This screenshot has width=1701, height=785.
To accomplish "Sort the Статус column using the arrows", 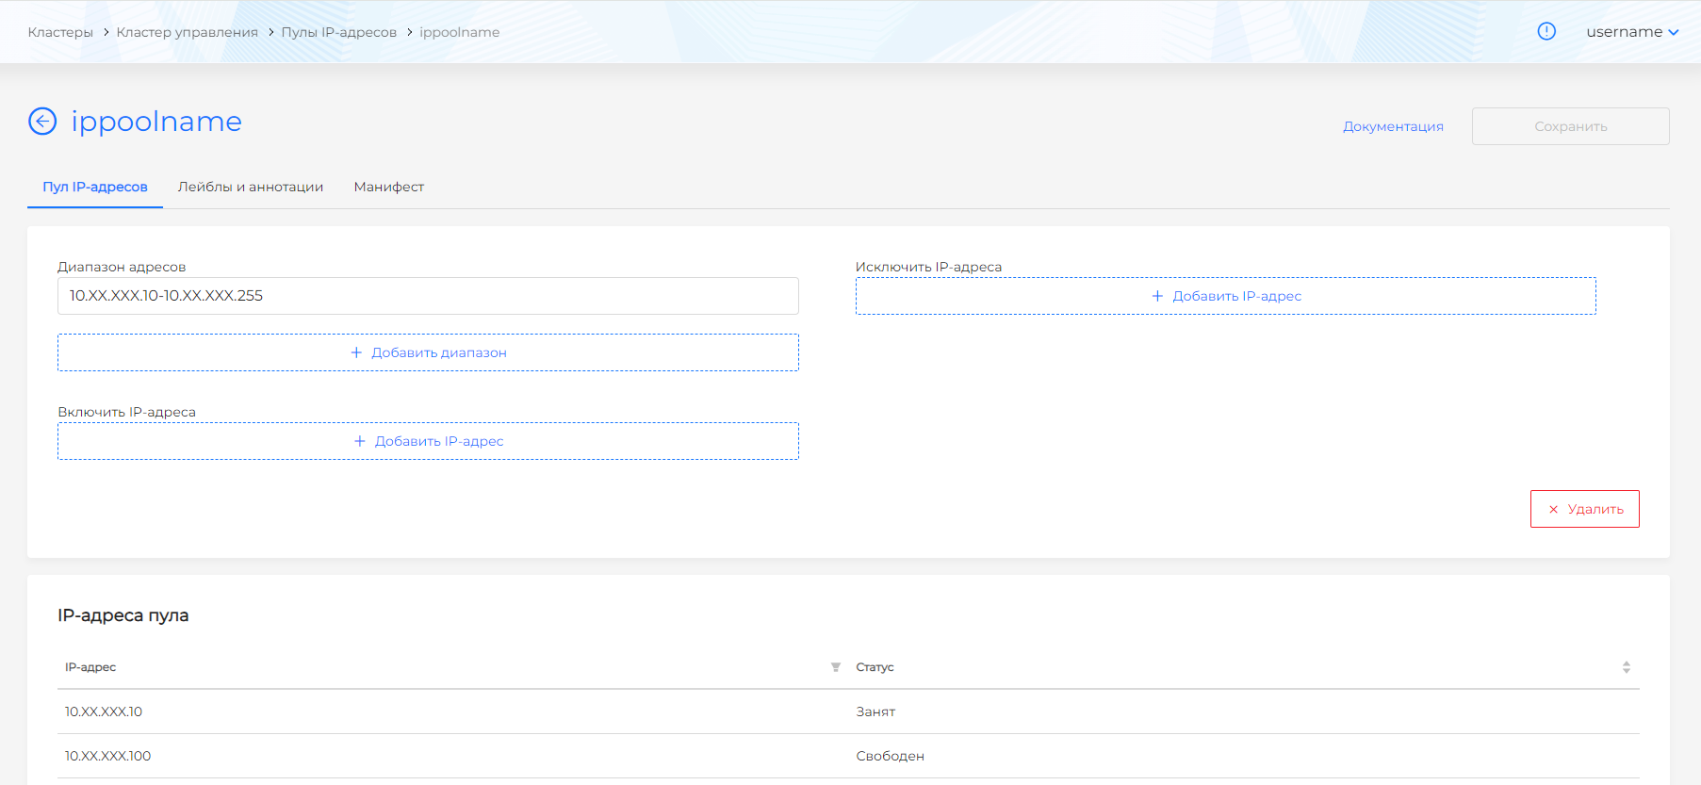I will pos(1626,667).
